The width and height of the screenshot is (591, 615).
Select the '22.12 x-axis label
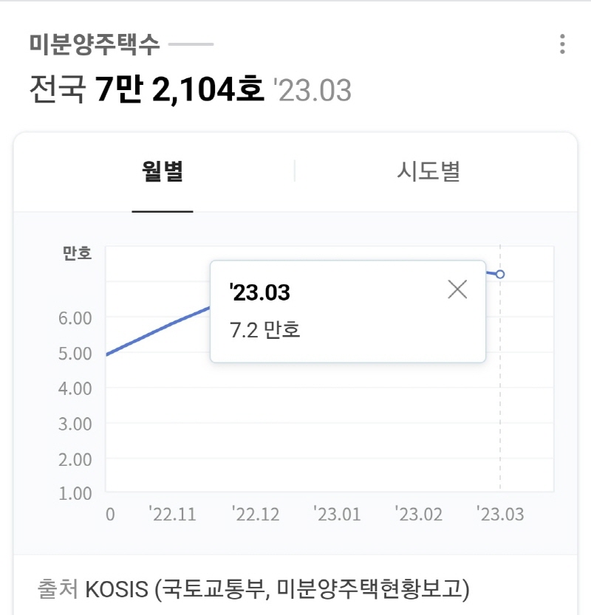(256, 514)
